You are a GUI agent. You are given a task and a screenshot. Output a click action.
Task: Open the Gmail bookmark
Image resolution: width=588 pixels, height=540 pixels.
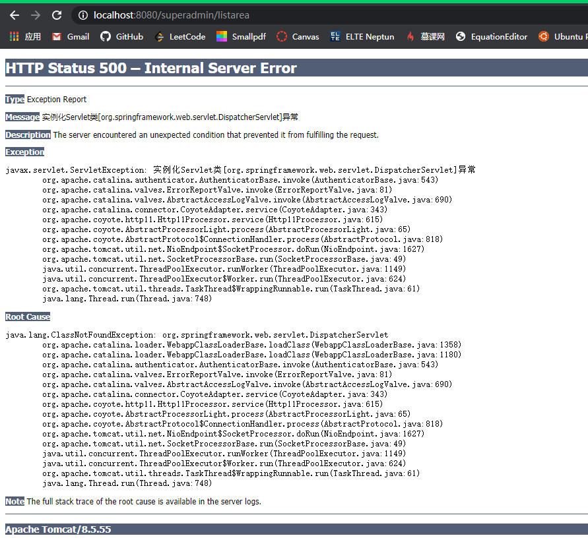(78, 37)
